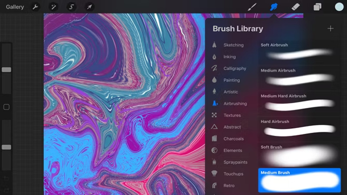Image resolution: width=347 pixels, height=195 pixels.
Task: Choose the Medium Hard Airbrush brush
Action: coord(299,103)
